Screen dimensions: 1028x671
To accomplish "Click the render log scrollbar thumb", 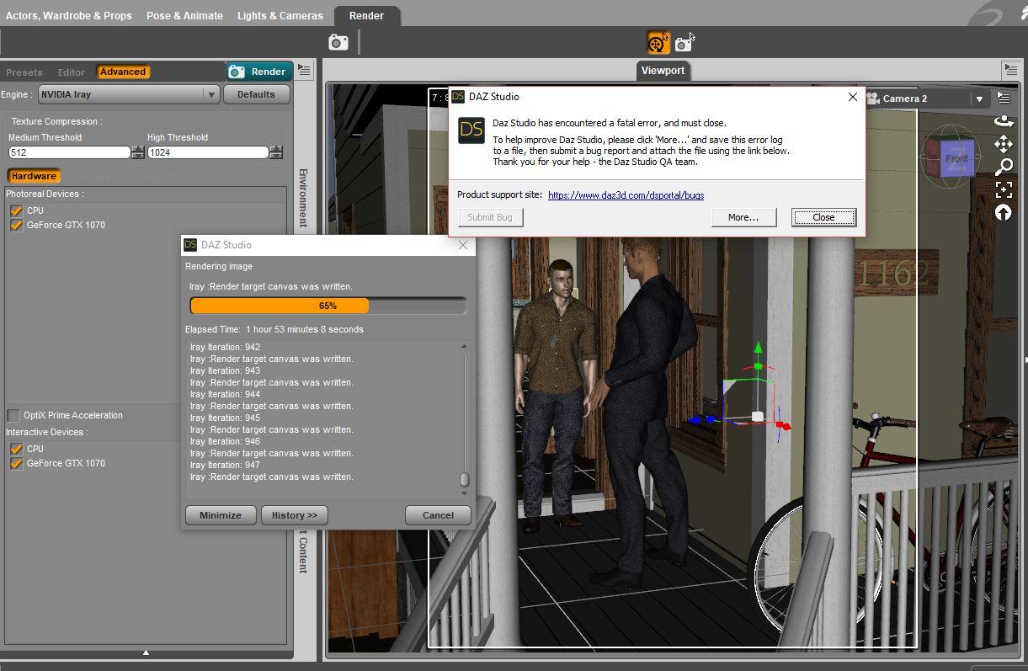I will coord(463,479).
